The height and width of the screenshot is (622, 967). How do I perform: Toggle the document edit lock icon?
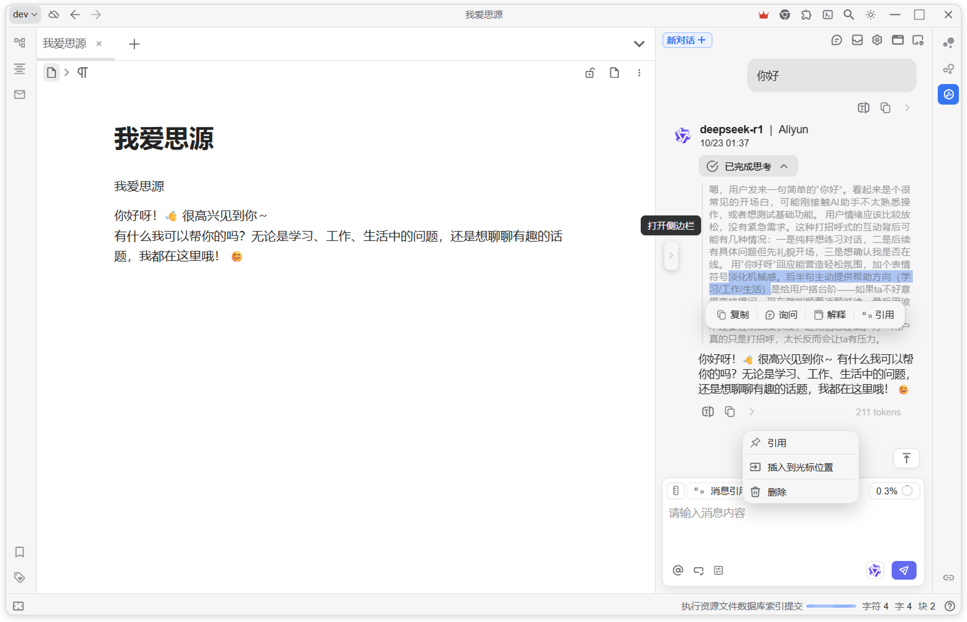pyautogui.click(x=590, y=73)
